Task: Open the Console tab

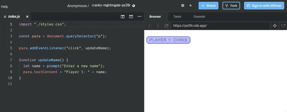Action: click(x=199, y=17)
